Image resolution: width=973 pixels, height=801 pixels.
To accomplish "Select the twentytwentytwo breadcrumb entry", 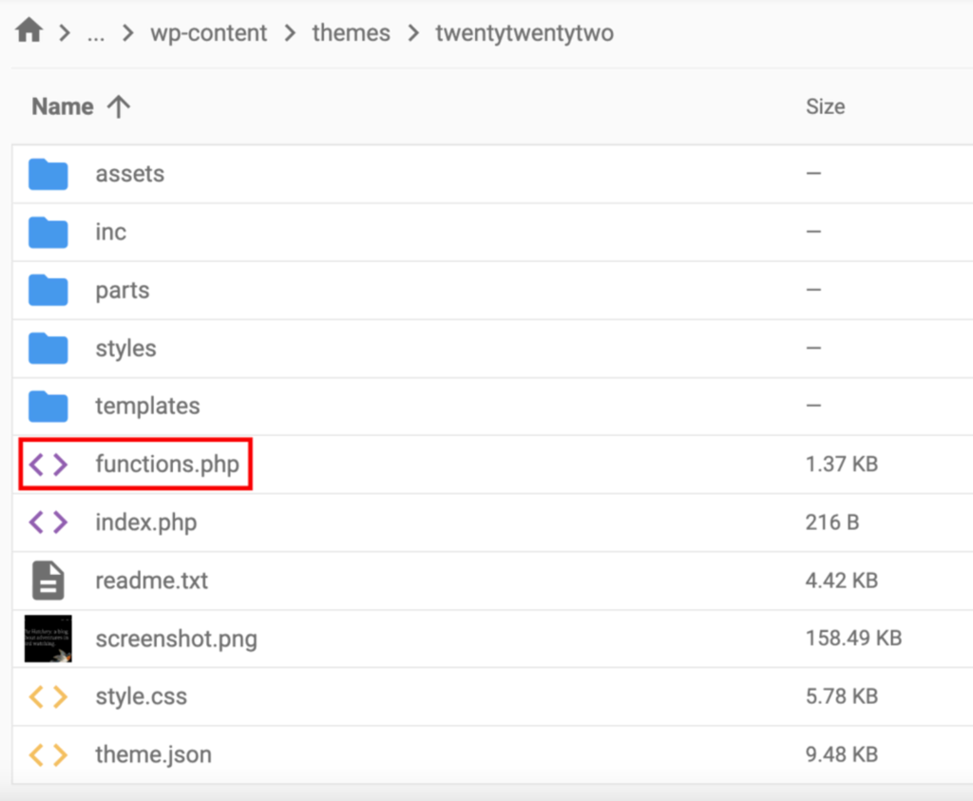I will (x=525, y=32).
